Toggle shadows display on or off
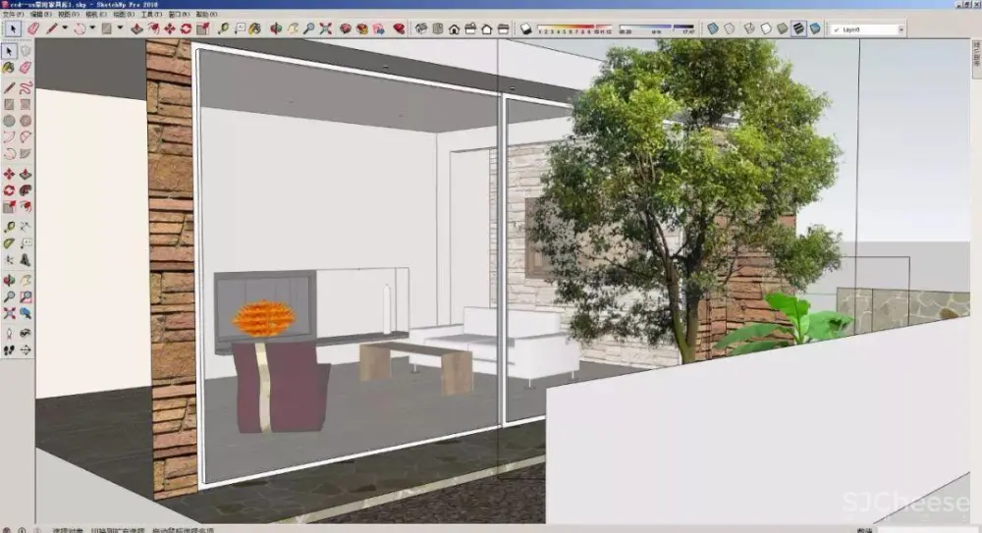The image size is (982, 533). 526,28
